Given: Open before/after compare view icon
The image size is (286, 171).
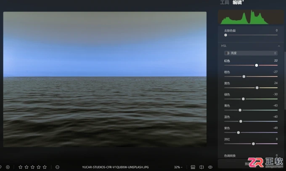Looking at the screenshot, I should pos(201,167).
